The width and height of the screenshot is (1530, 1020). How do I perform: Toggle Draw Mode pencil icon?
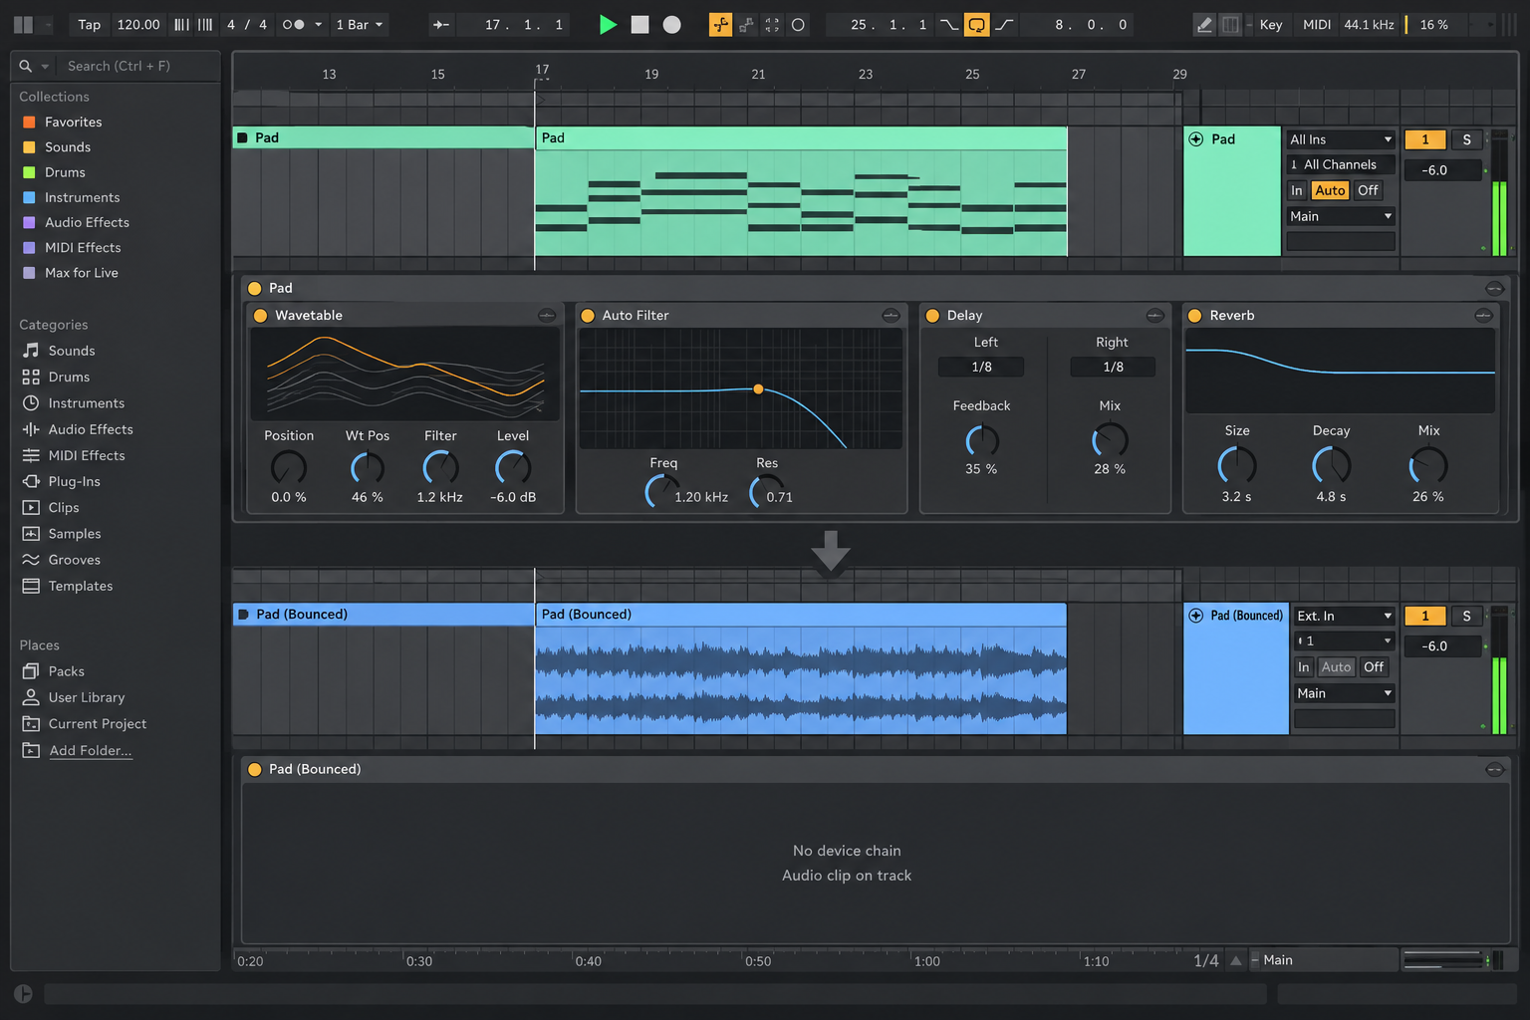[1204, 25]
